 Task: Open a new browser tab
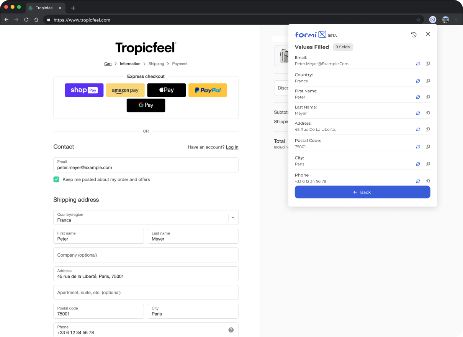click(x=73, y=8)
